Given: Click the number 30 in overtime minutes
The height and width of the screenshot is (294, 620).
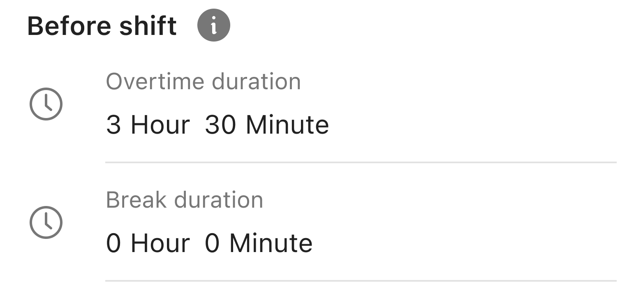Looking at the screenshot, I should click(220, 125).
